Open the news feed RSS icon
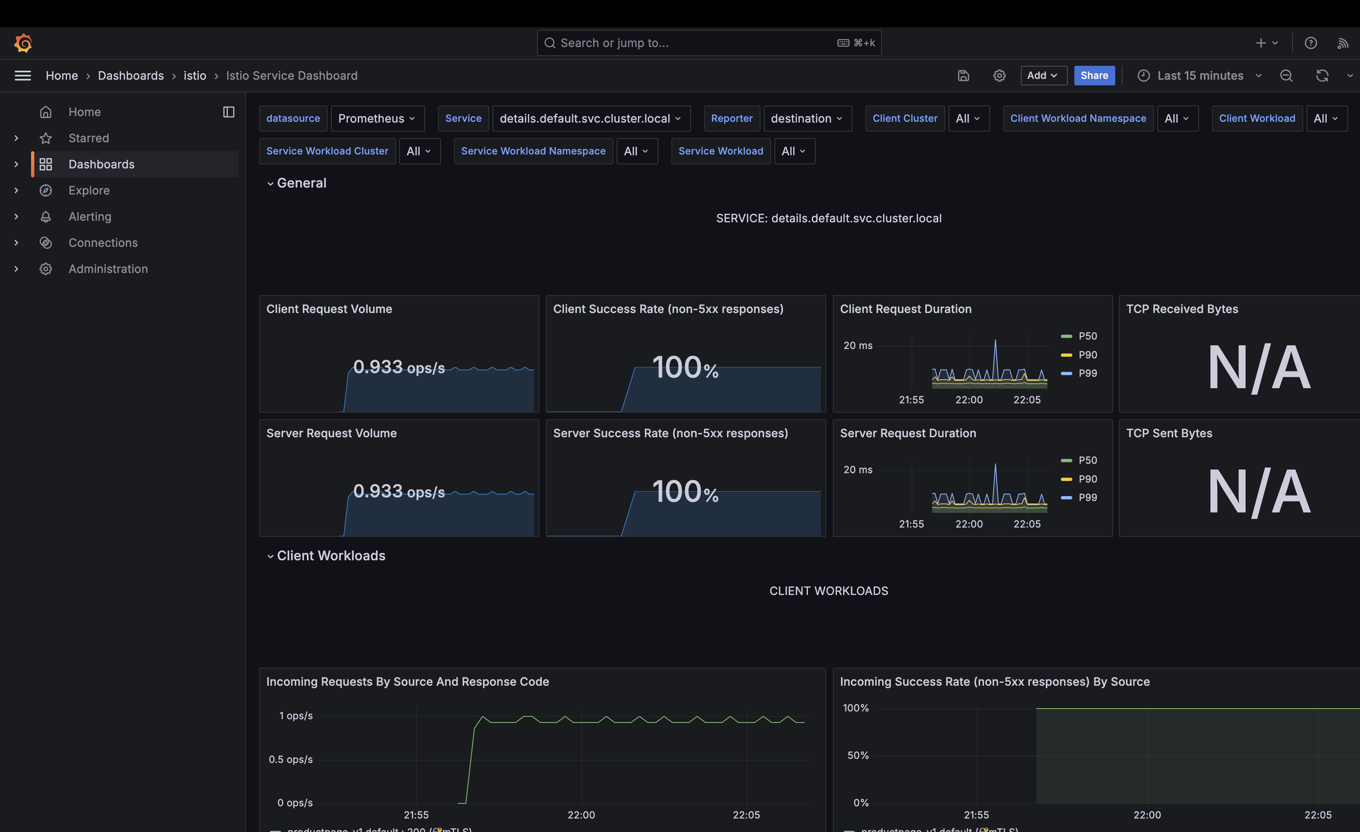This screenshot has width=1360, height=832. [x=1343, y=43]
